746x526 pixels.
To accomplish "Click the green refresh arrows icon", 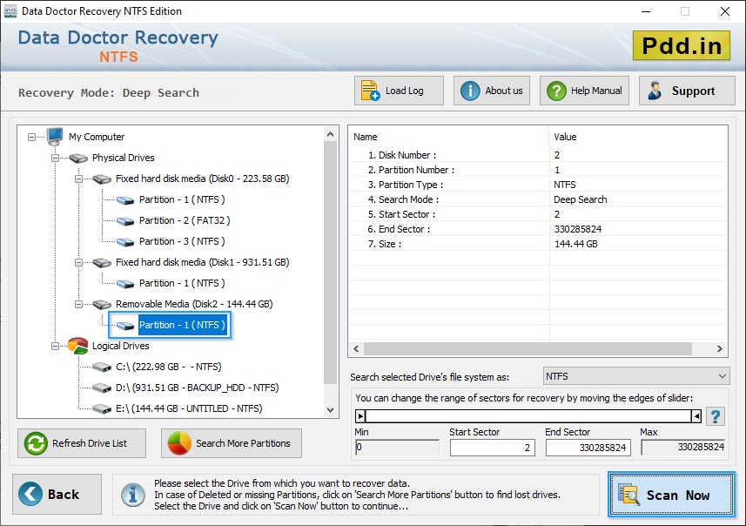I will 36,443.
